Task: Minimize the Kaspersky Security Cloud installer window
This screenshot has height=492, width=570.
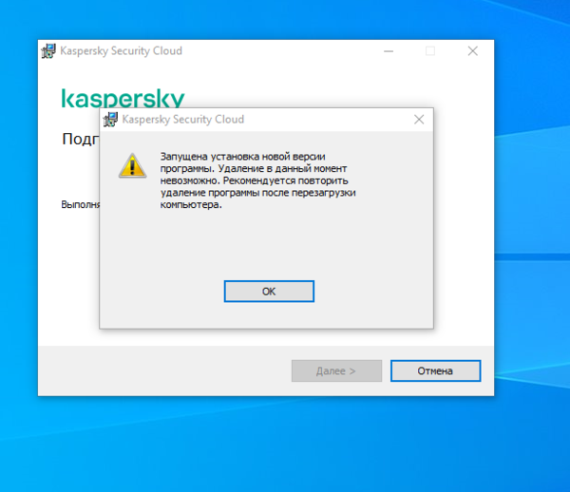Action: (389, 51)
